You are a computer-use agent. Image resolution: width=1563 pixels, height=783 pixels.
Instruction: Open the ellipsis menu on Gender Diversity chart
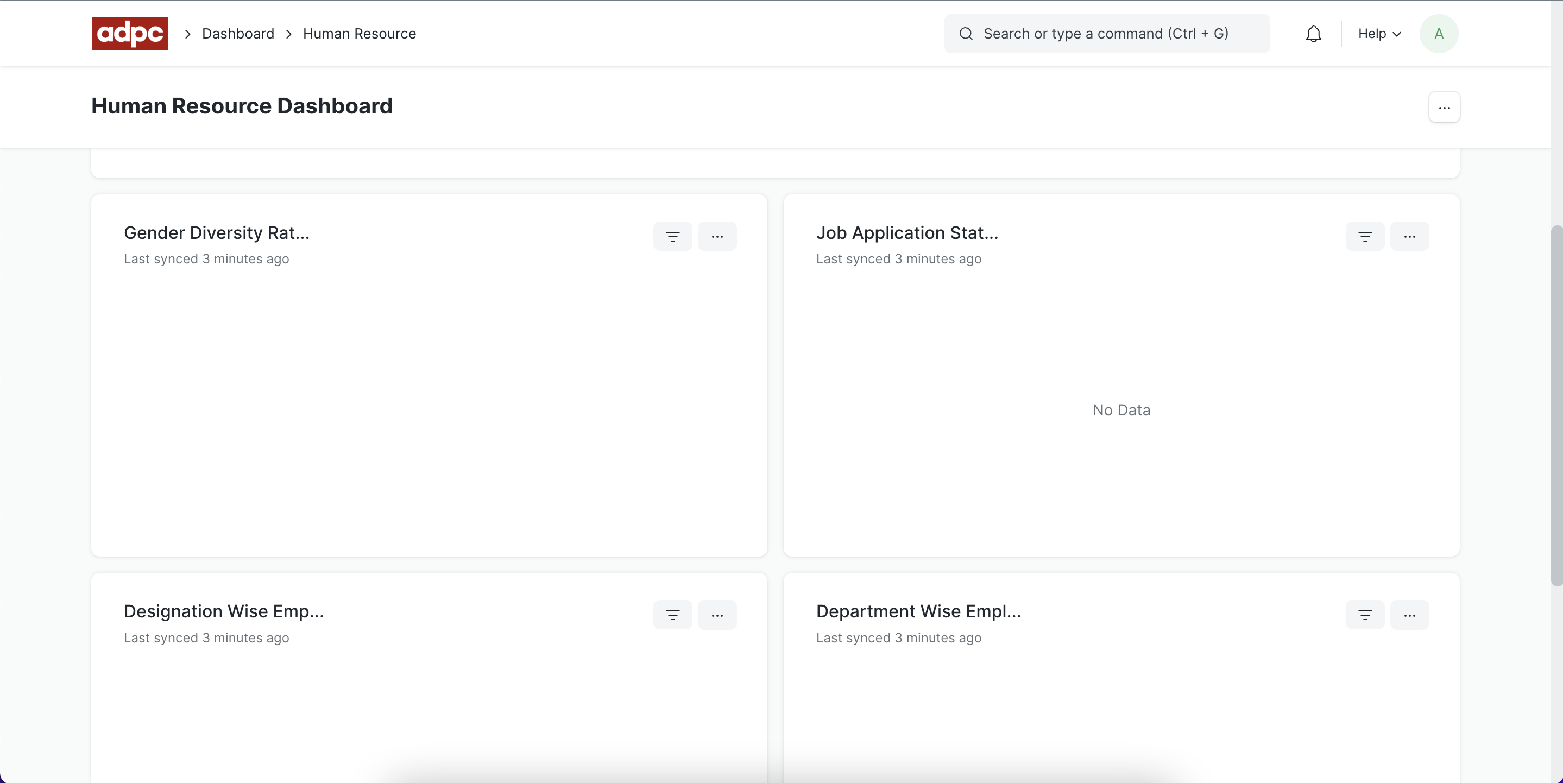tap(717, 236)
